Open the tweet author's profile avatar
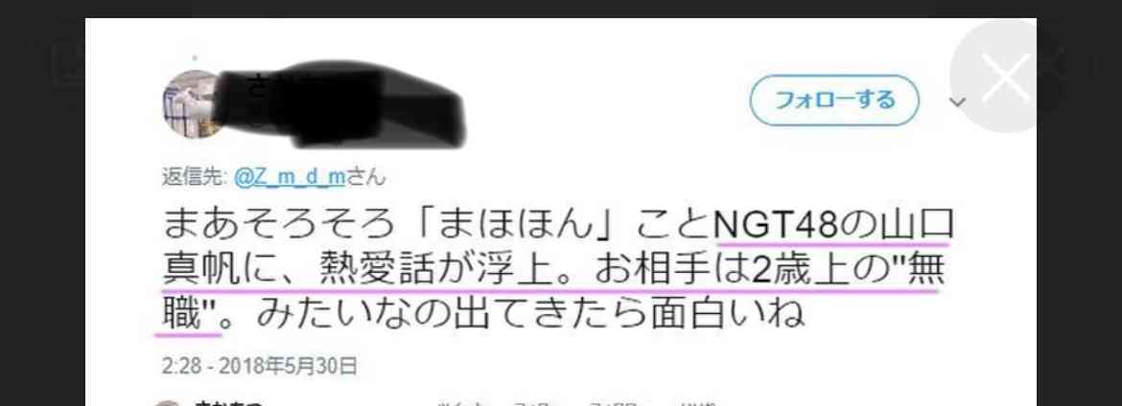Screen dimensions: 1122x406 [192, 104]
